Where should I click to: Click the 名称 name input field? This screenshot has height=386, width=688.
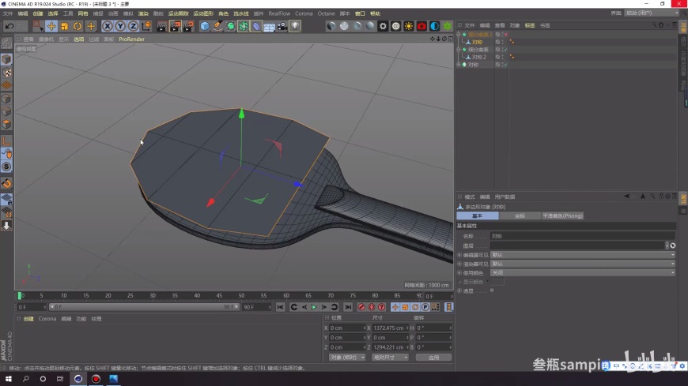582,236
